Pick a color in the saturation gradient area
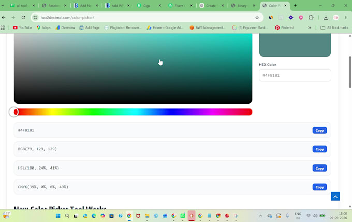This screenshot has height=222, width=352. click(133, 68)
